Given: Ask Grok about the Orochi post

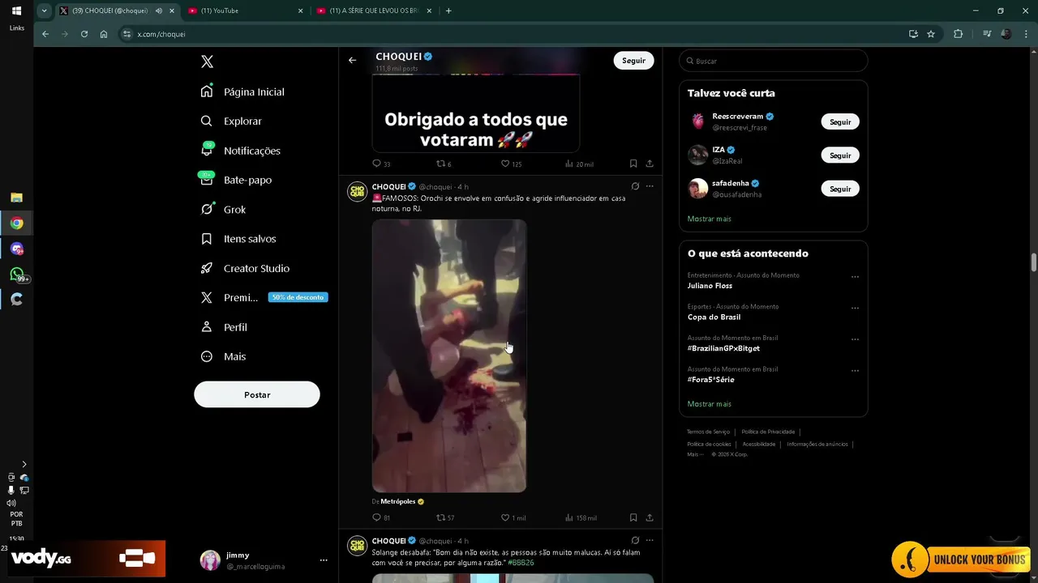Looking at the screenshot, I should pyautogui.click(x=635, y=186).
